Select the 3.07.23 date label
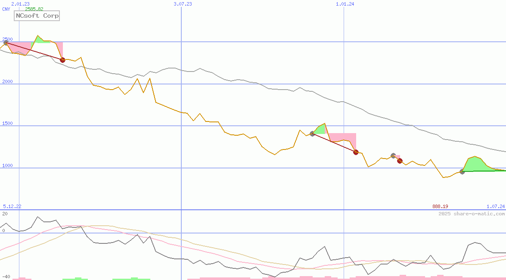 click(183, 4)
